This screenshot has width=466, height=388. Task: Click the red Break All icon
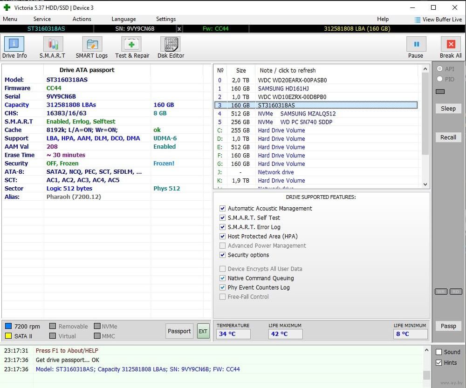click(451, 45)
